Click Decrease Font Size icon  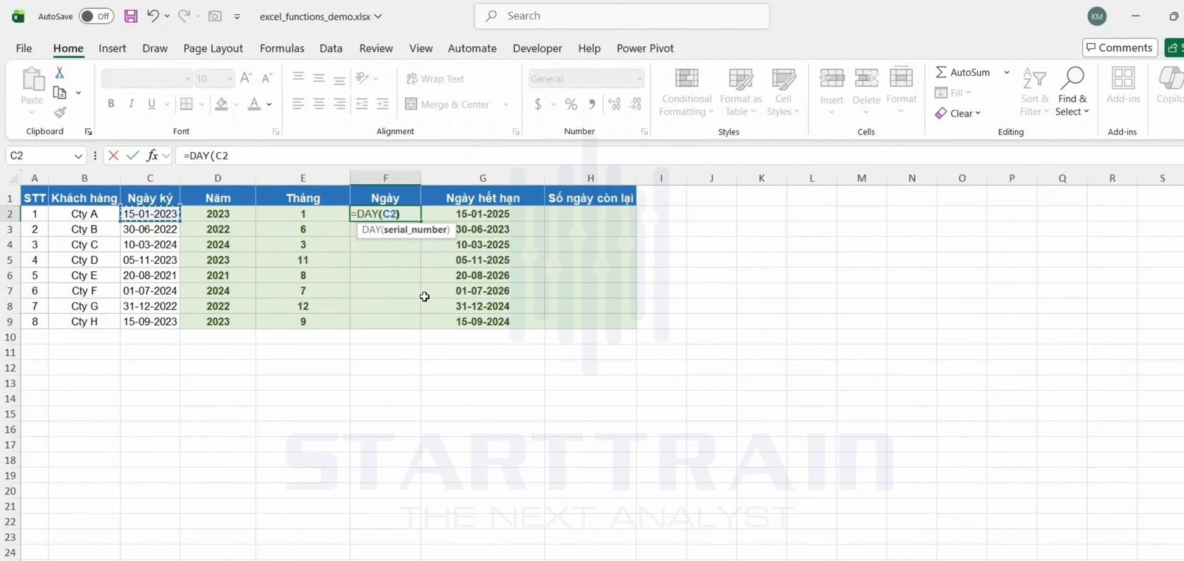tap(267, 78)
